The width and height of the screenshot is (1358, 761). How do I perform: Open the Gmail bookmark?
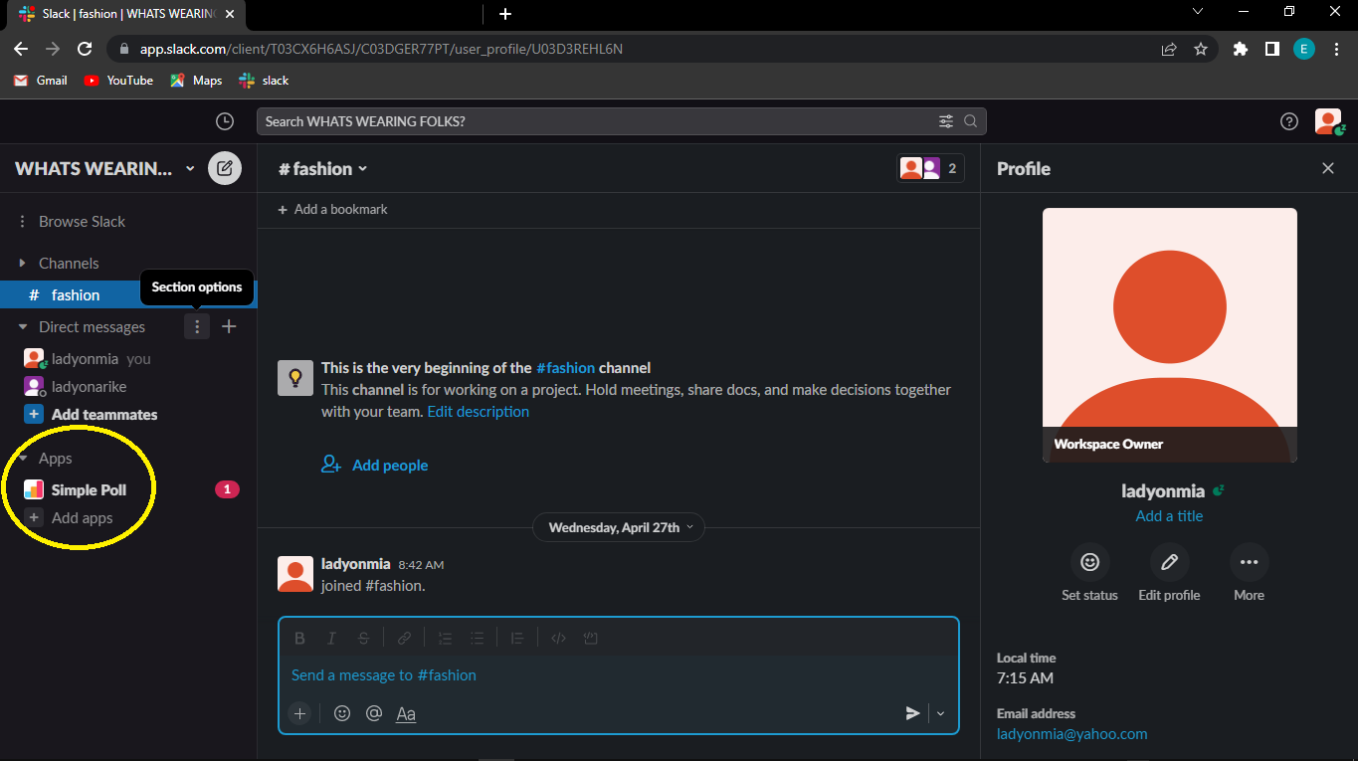[41, 81]
